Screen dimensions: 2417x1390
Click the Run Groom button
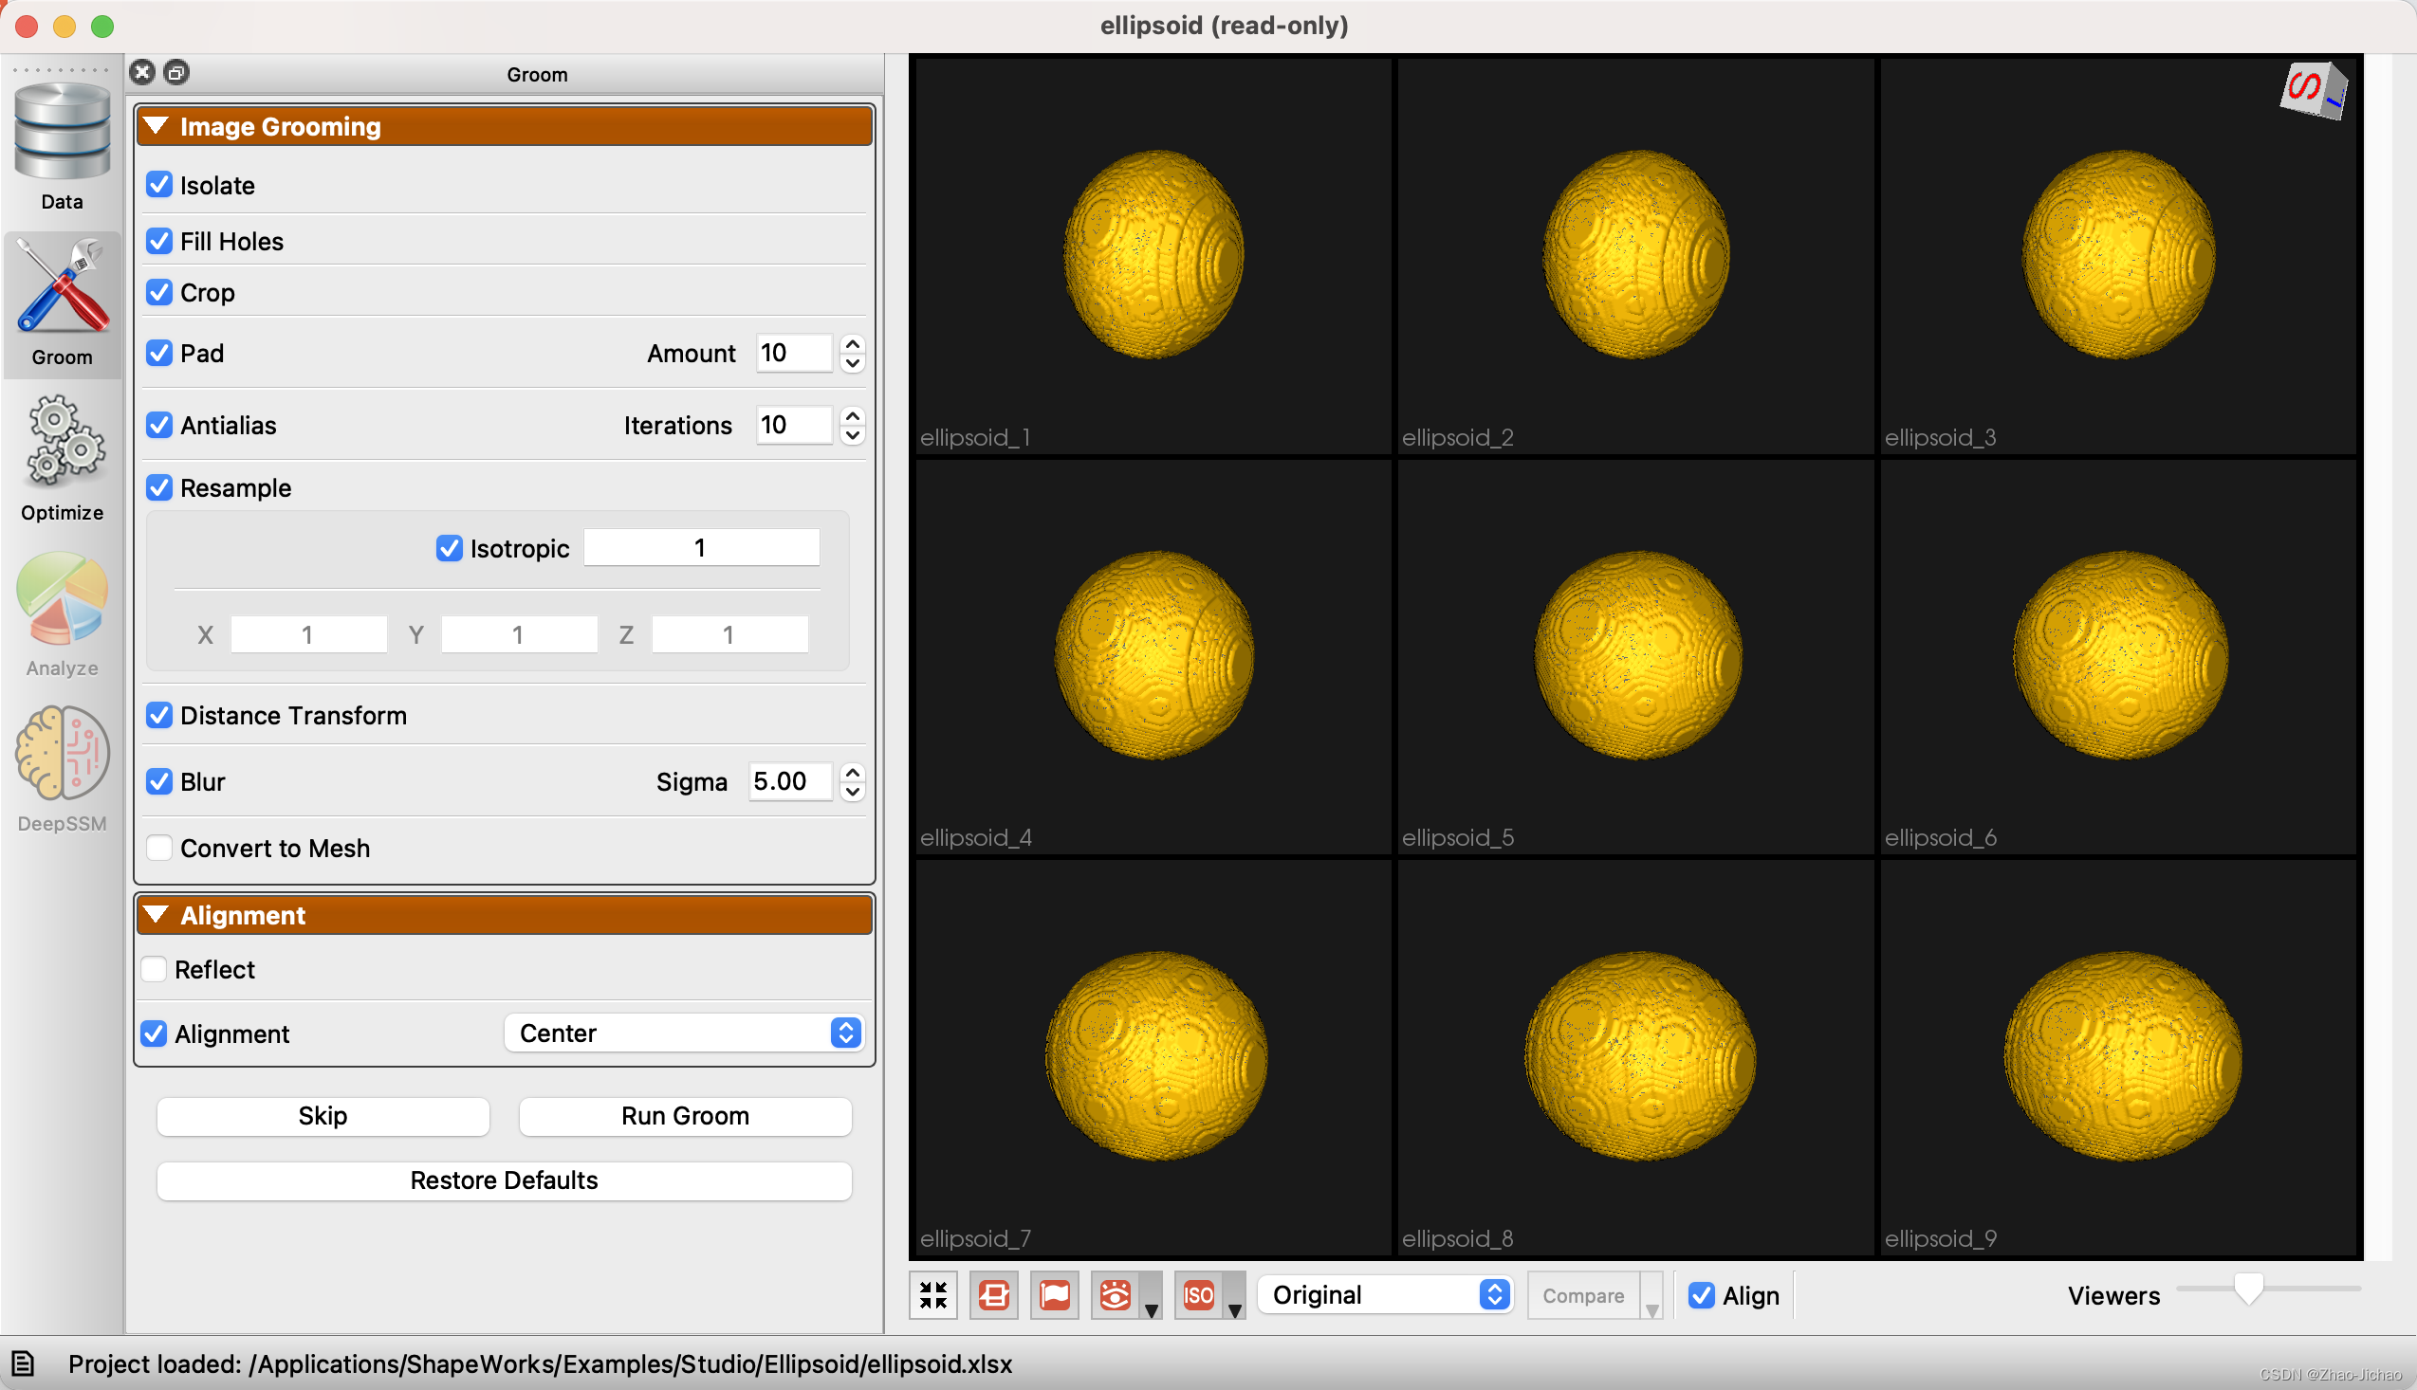[685, 1116]
